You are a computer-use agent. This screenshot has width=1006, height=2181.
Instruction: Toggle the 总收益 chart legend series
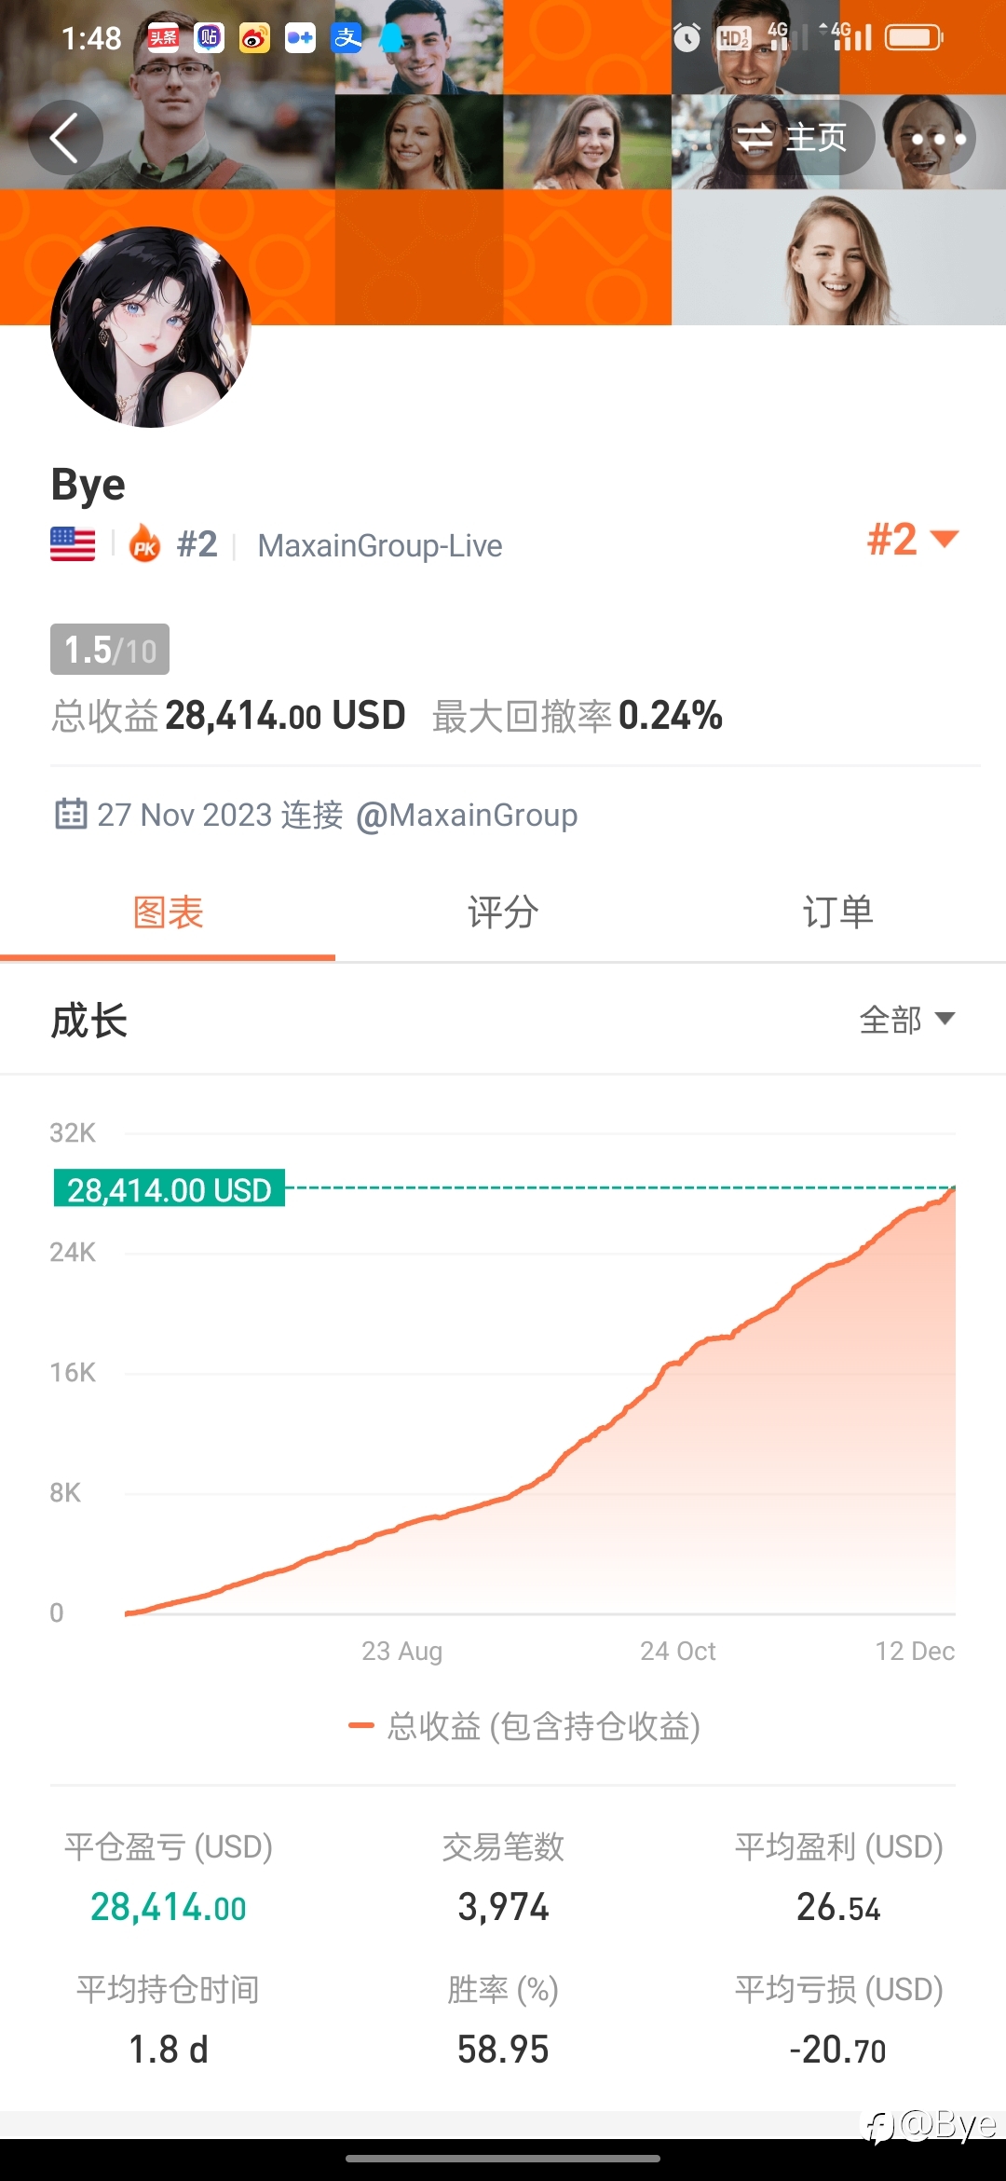click(524, 1726)
